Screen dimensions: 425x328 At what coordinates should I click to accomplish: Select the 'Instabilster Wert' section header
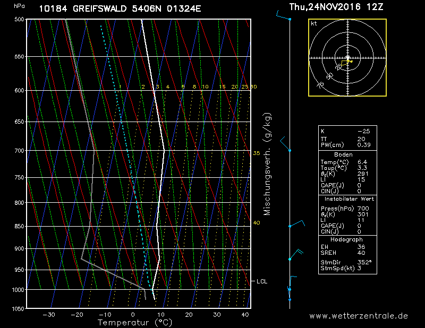pos(347,198)
